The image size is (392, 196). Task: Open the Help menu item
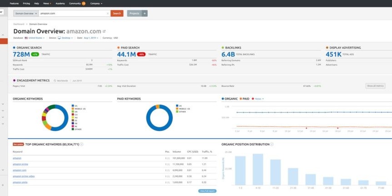36,4
